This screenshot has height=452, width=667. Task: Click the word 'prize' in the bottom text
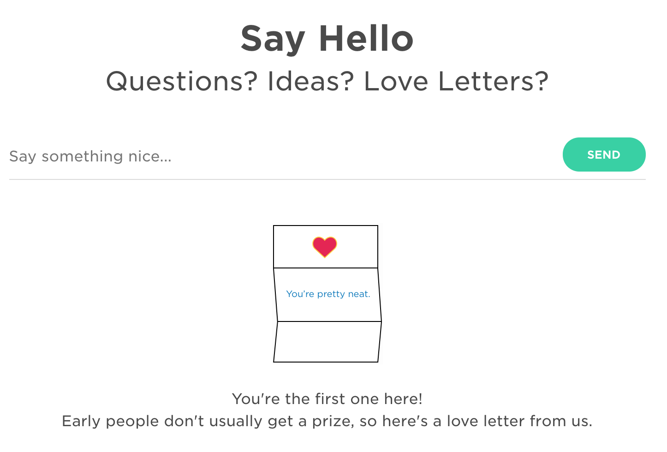333,421
